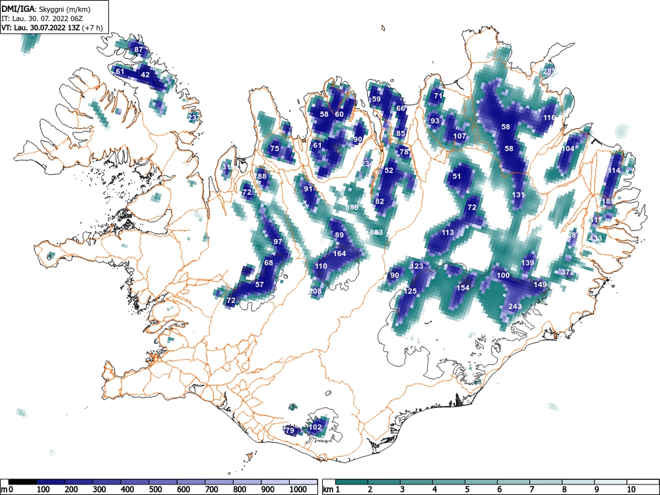Screen dimensions: 660x495
Task: Click the visibility value 42
Action: (145, 75)
